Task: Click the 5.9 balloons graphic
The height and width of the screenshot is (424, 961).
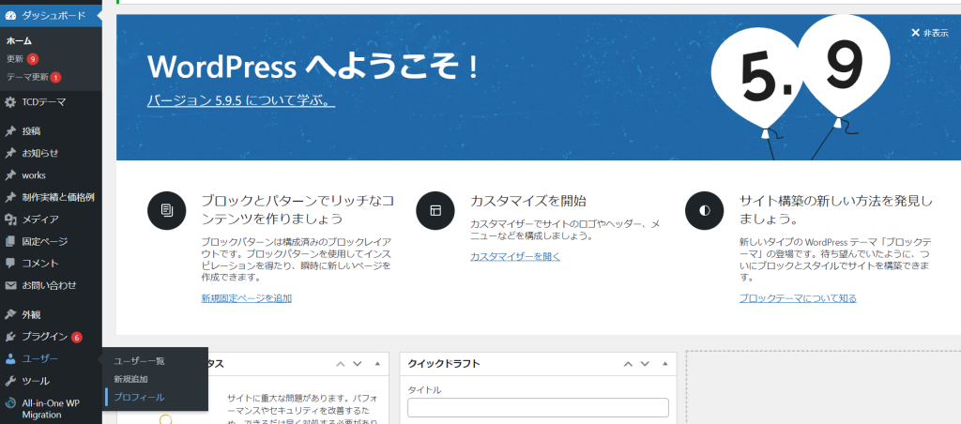Action: (x=801, y=85)
